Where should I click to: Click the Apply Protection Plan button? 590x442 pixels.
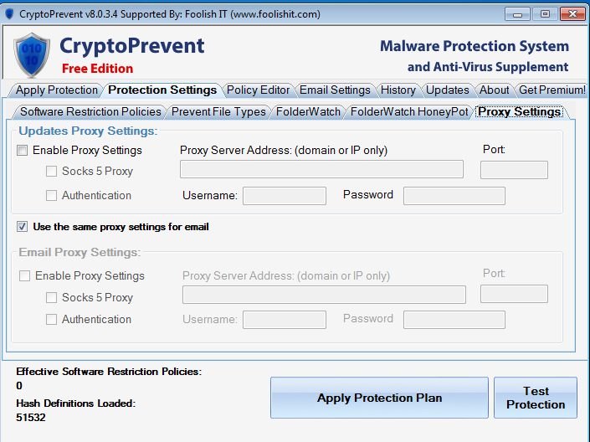pyautogui.click(x=379, y=398)
